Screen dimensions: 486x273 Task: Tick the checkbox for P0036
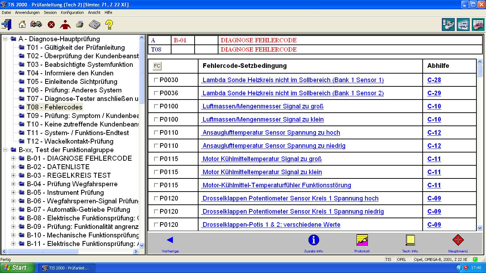coord(156,93)
